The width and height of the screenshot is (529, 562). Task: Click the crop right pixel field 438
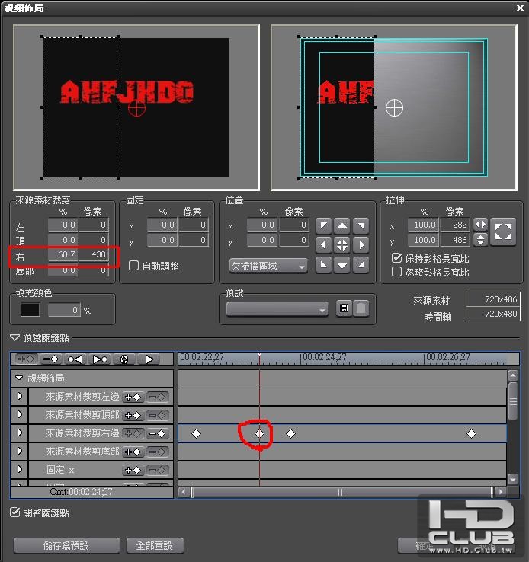click(94, 254)
